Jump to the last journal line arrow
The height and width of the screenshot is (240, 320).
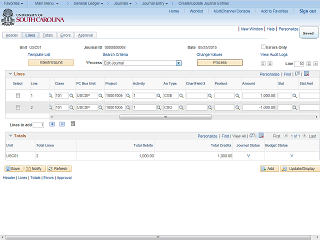[x=315, y=64]
